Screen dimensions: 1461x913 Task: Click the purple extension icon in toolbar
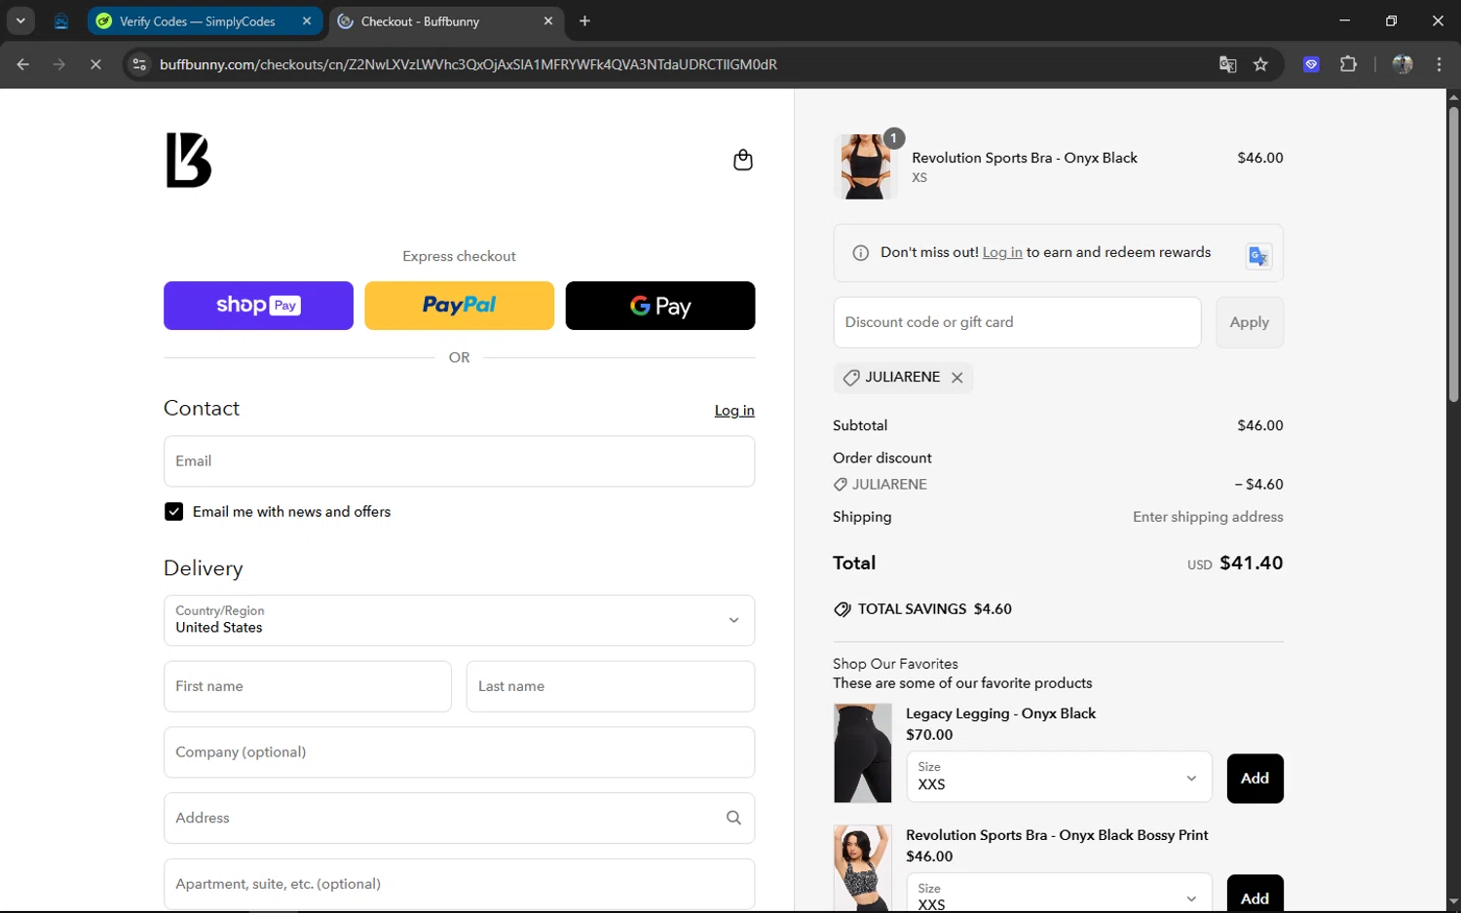(1311, 64)
